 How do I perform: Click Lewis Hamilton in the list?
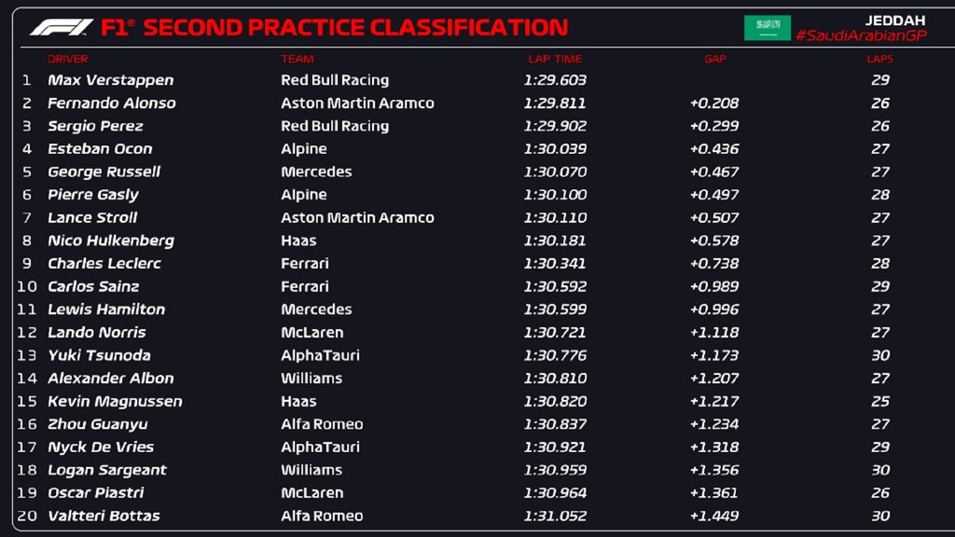click(106, 310)
